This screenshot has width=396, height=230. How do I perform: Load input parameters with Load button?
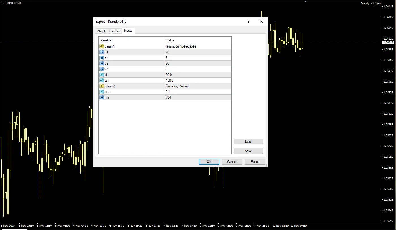click(248, 141)
